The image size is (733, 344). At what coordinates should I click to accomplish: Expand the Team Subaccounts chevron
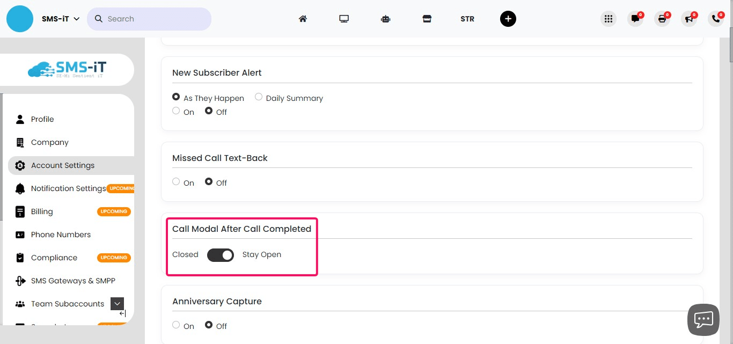click(x=117, y=303)
